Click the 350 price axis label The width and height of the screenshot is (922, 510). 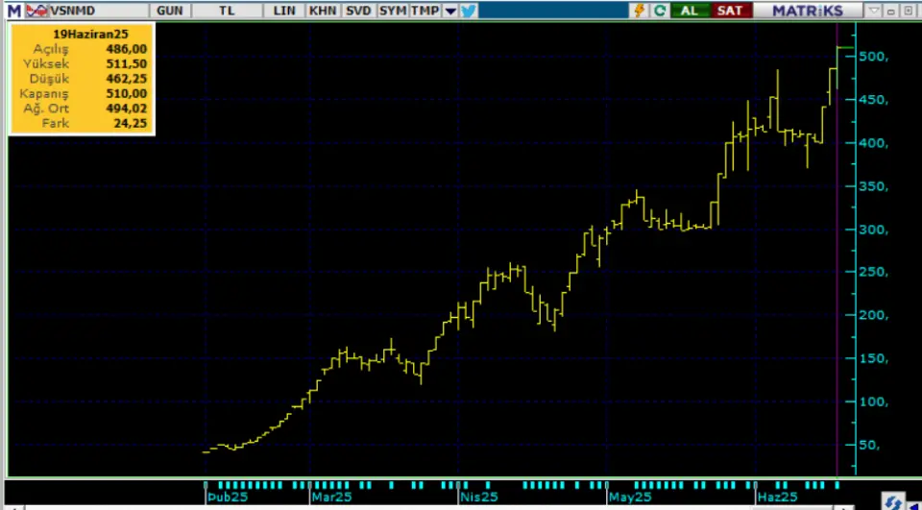[x=873, y=186]
